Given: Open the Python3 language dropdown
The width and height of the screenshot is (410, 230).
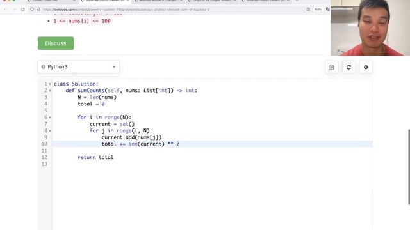Looking at the screenshot, I should (x=79, y=66).
